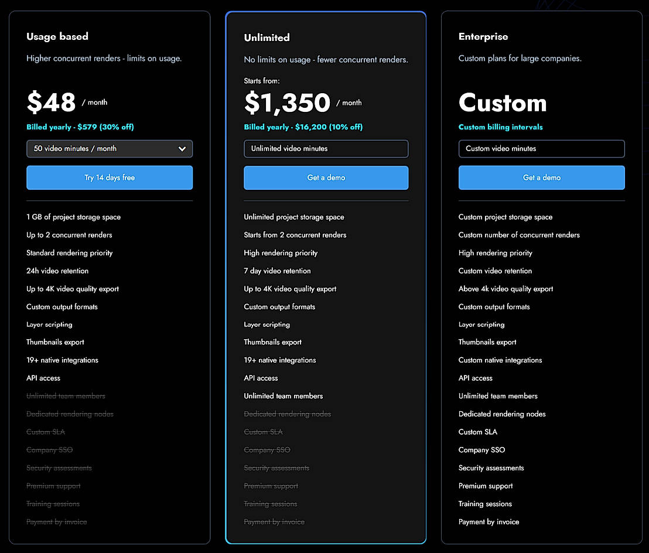
Task: Click the Enterprise plan title
Action: [483, 36]
